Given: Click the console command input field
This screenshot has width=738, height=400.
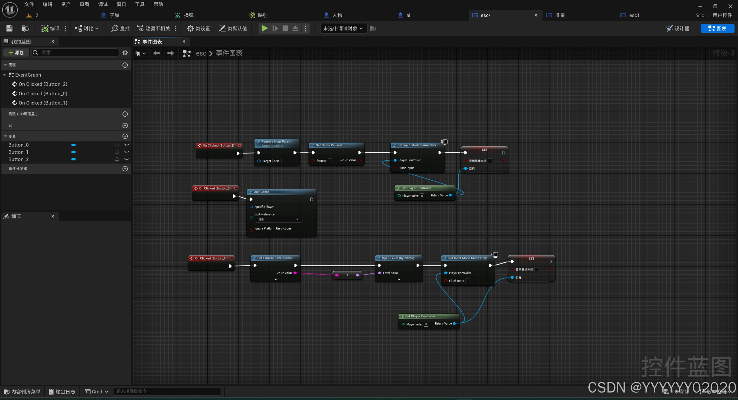Looking at the screenshot, I should pos(167,391).
